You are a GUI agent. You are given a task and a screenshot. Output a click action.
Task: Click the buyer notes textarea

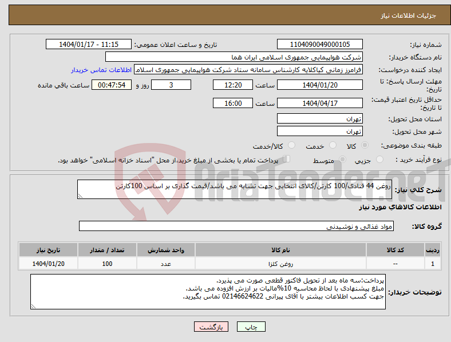pyautogui.click(x=208, y=292)
